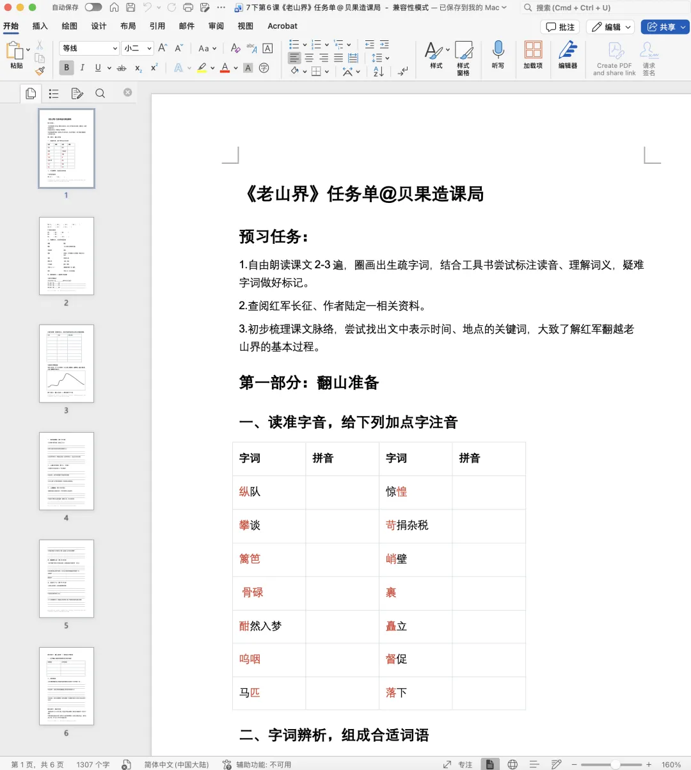Open the Borders dropdown arrow
This screenshot has height=770, width=691.
[327, 72]
